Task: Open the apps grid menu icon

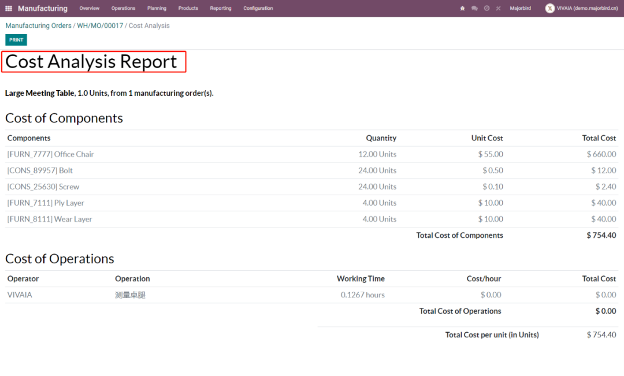Action: (x=9, y=9)
